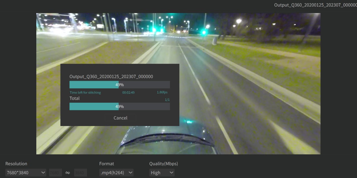
Task: Open the Quality High dropdown
Action: (x=162, y=172)
